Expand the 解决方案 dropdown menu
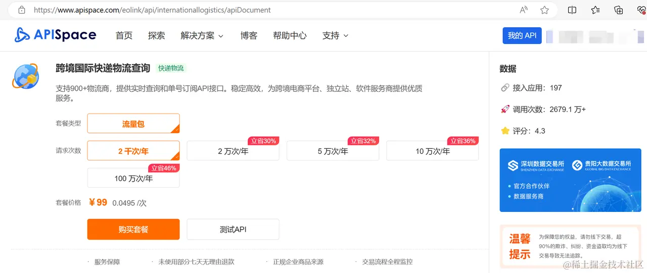Image resolution: width=647 pixels, height=273 pixels. pyautogui.click(x=202, y=35)
